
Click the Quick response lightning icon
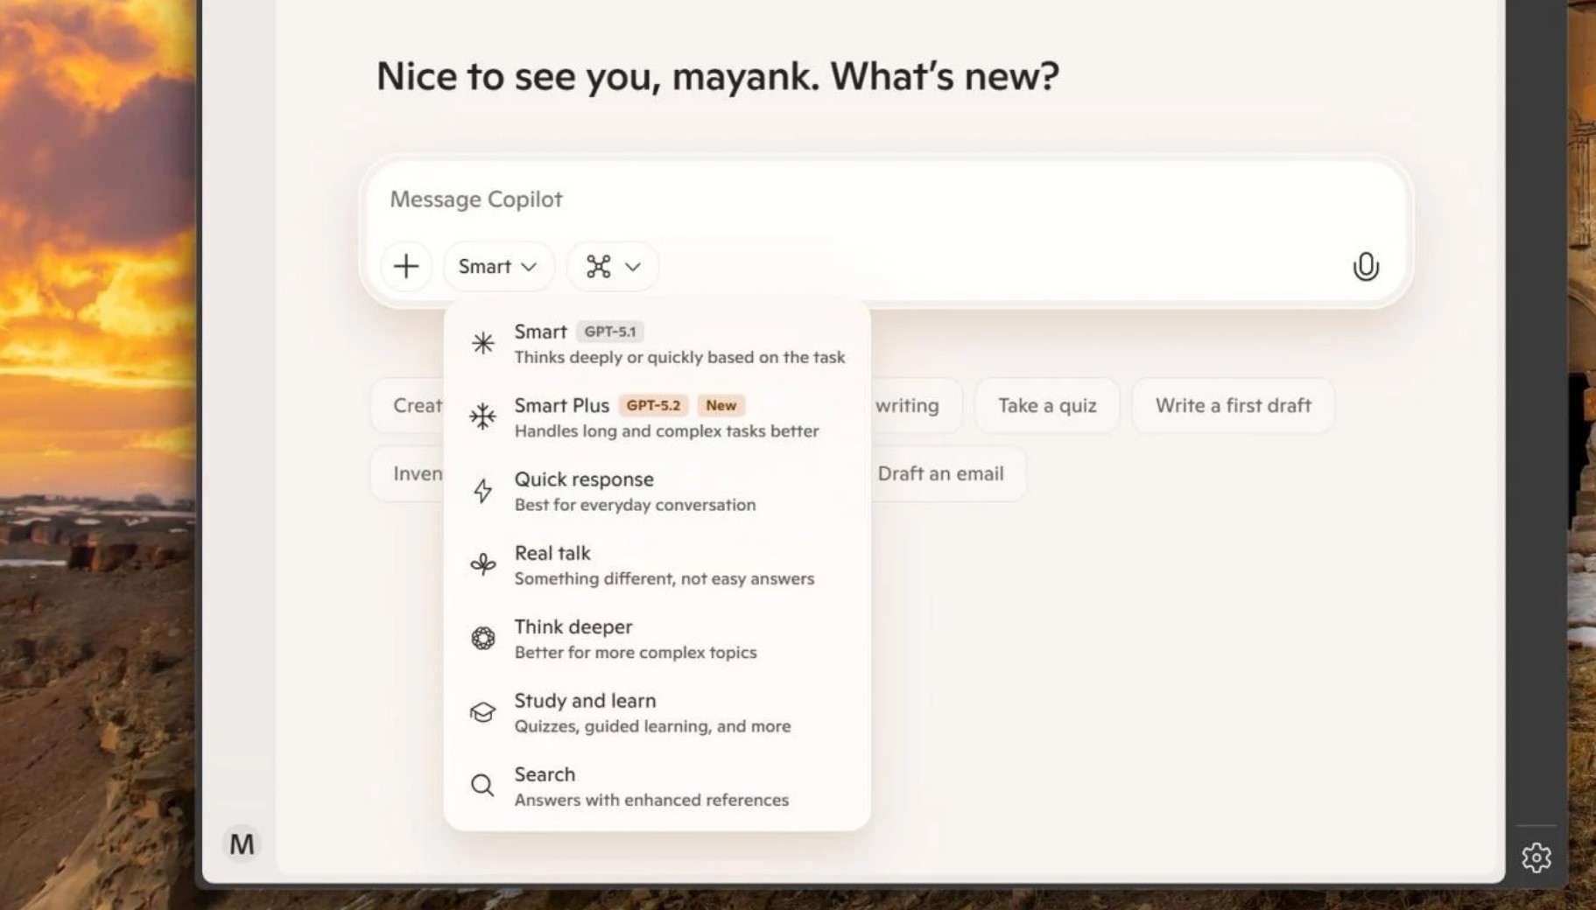coord(482,491)
